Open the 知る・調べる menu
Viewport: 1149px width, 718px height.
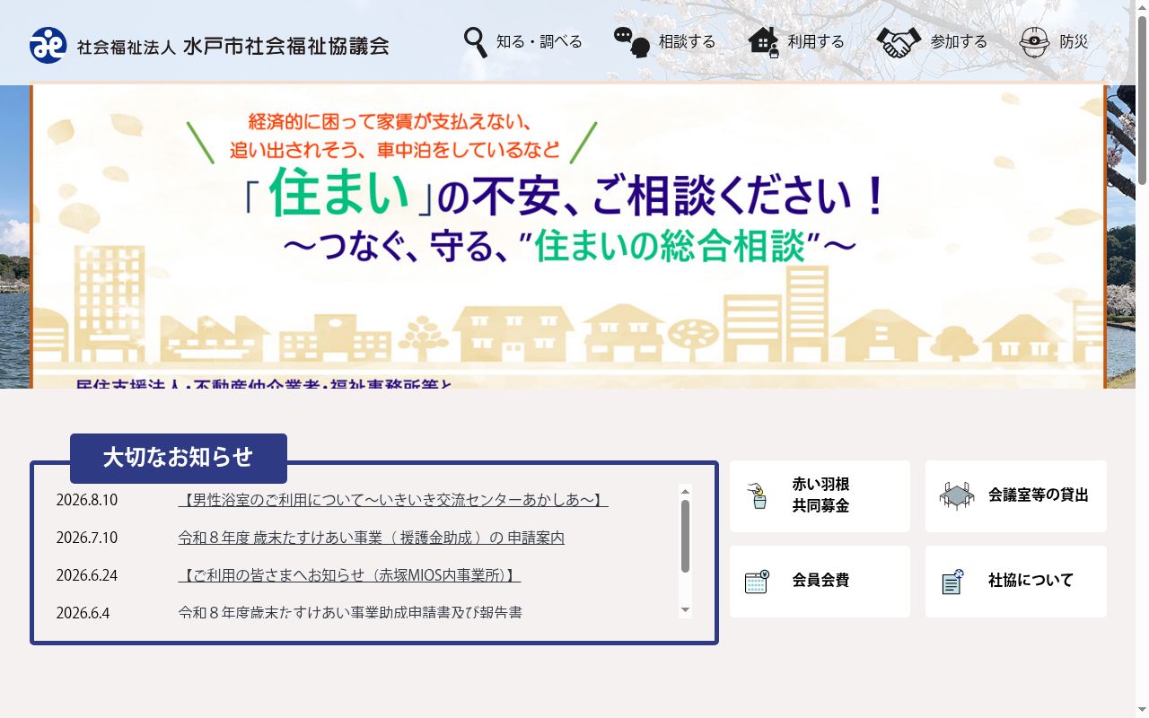click(522, 42)
